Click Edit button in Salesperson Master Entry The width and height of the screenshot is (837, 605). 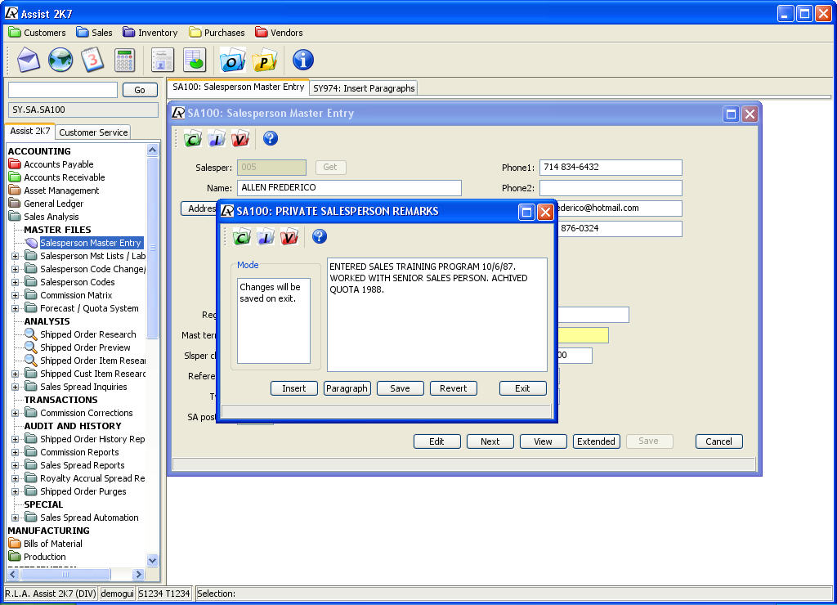[x=436, y=441]
